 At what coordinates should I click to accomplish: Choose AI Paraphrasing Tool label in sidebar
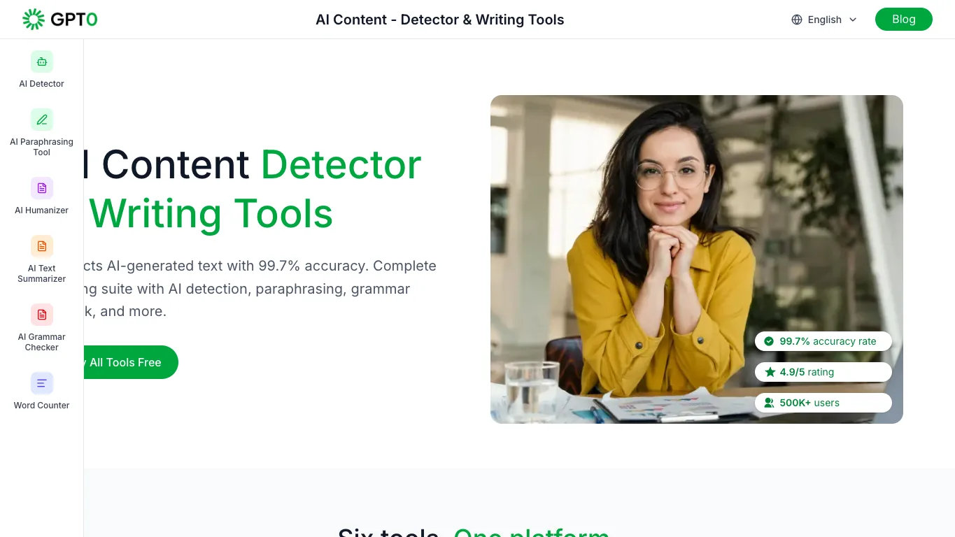(42, 147)
